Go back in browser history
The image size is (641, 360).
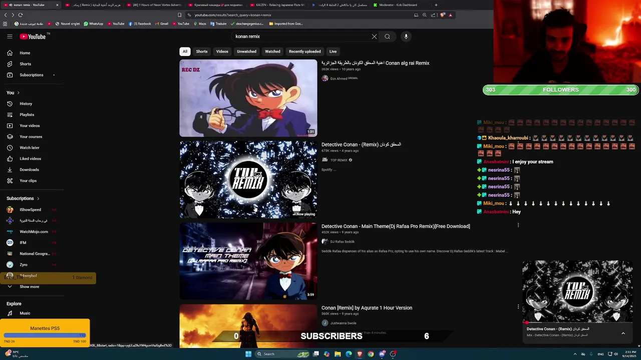coord(6,15)
